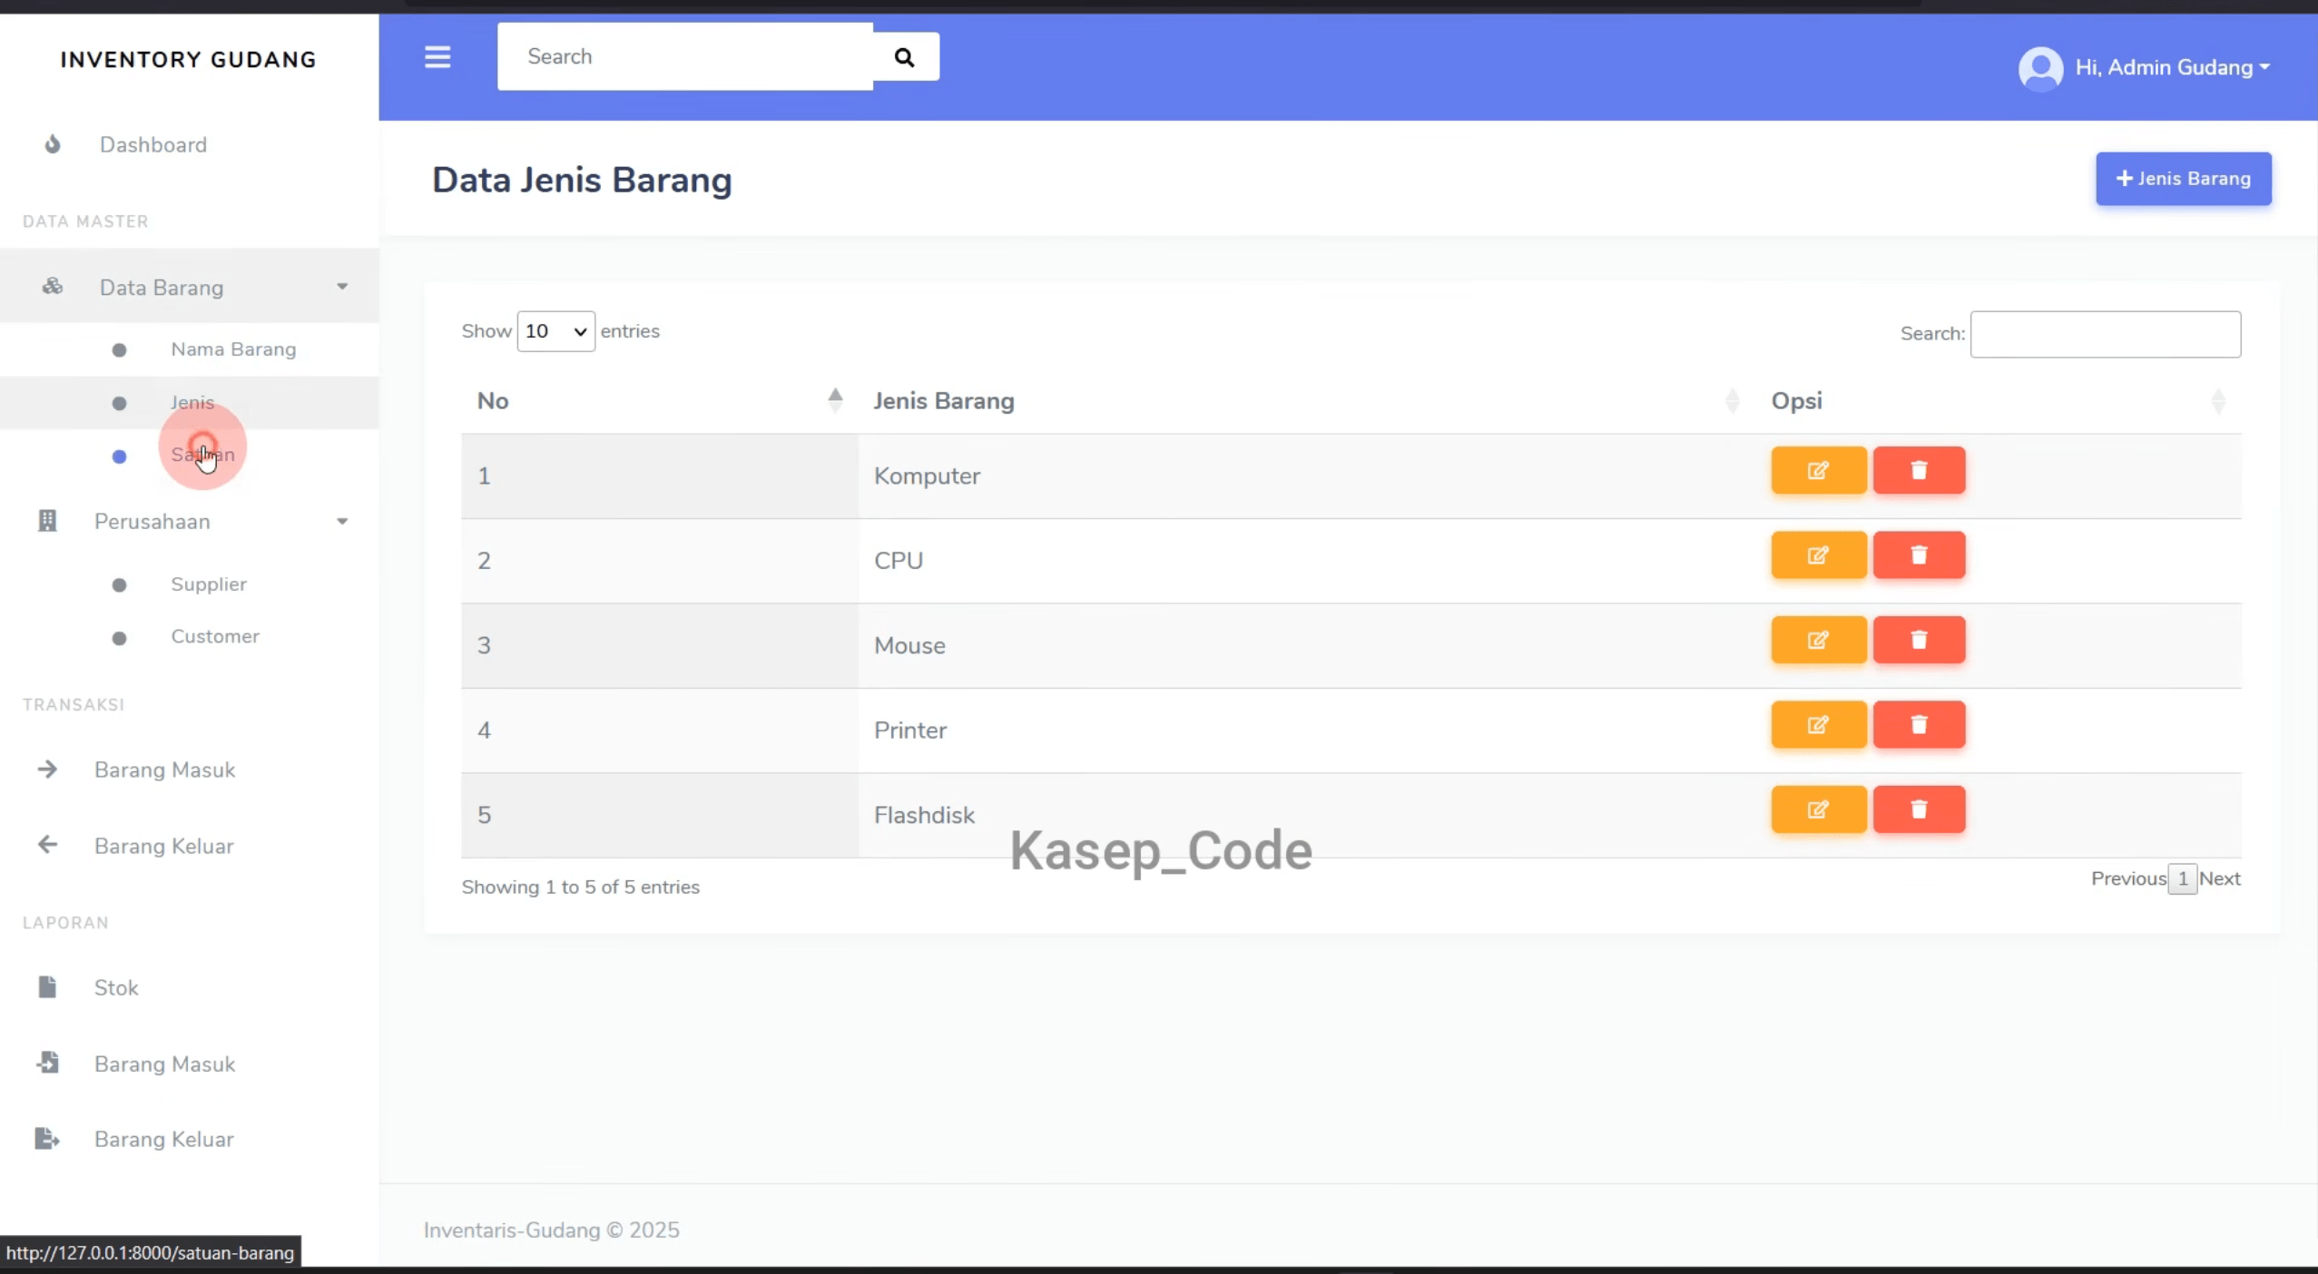
Task: Click the Stok report file icon
Action: point(47,986)
